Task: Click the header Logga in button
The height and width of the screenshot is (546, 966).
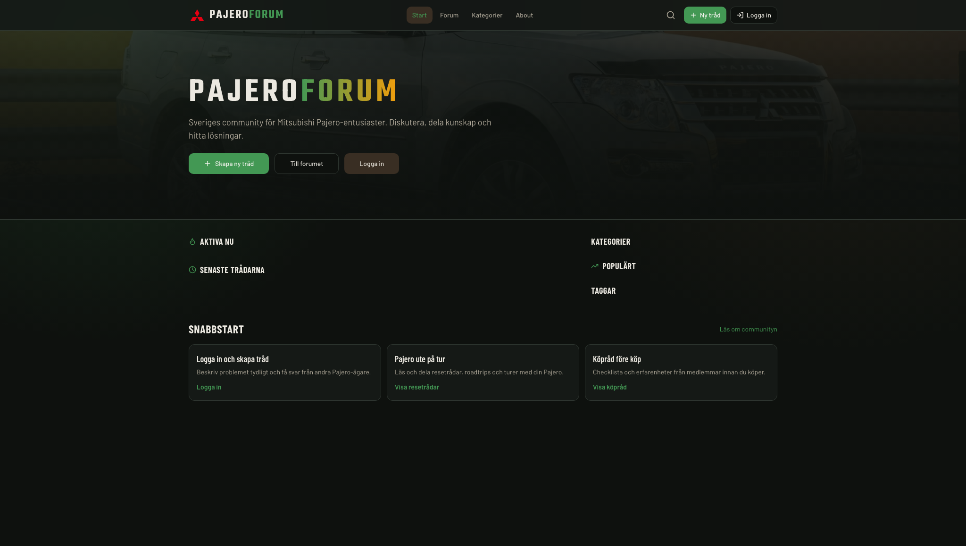Action: pos(753,15)
